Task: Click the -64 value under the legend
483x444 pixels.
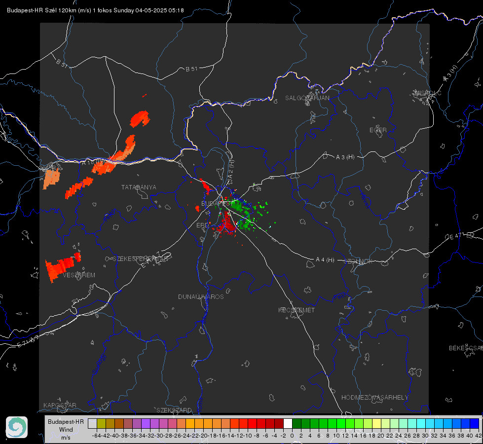Action: pos(96,436)
